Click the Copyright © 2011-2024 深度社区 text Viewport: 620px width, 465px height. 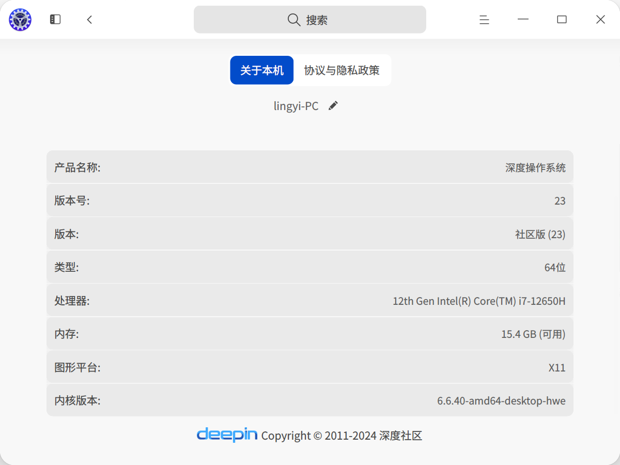pos(342,436)
